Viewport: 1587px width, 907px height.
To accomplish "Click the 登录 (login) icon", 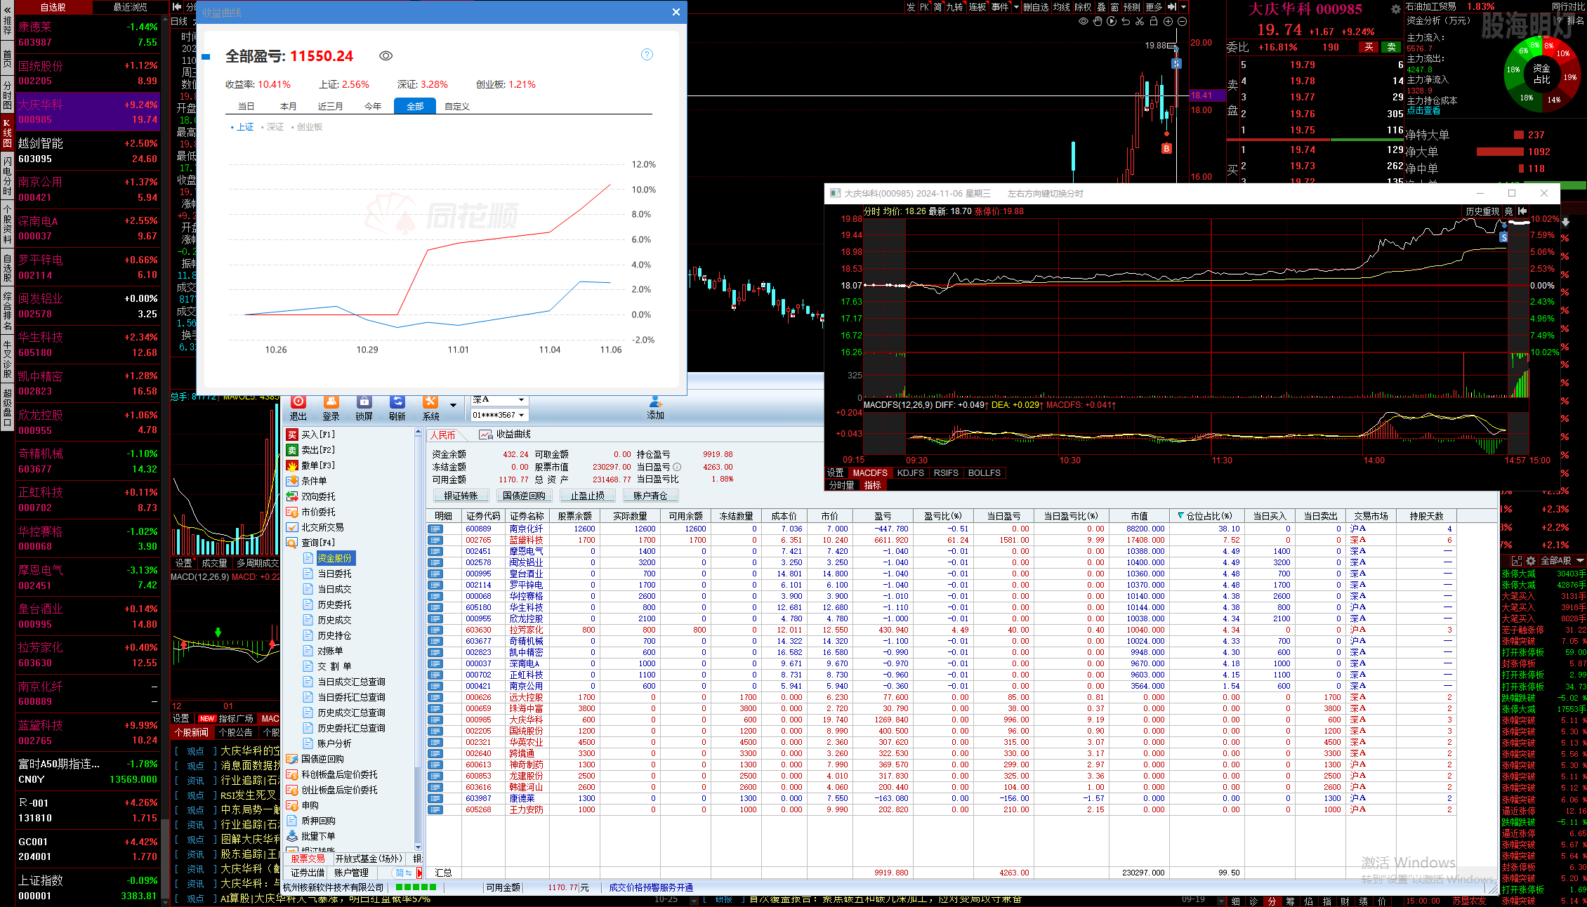I will click(x=331, y=402).
